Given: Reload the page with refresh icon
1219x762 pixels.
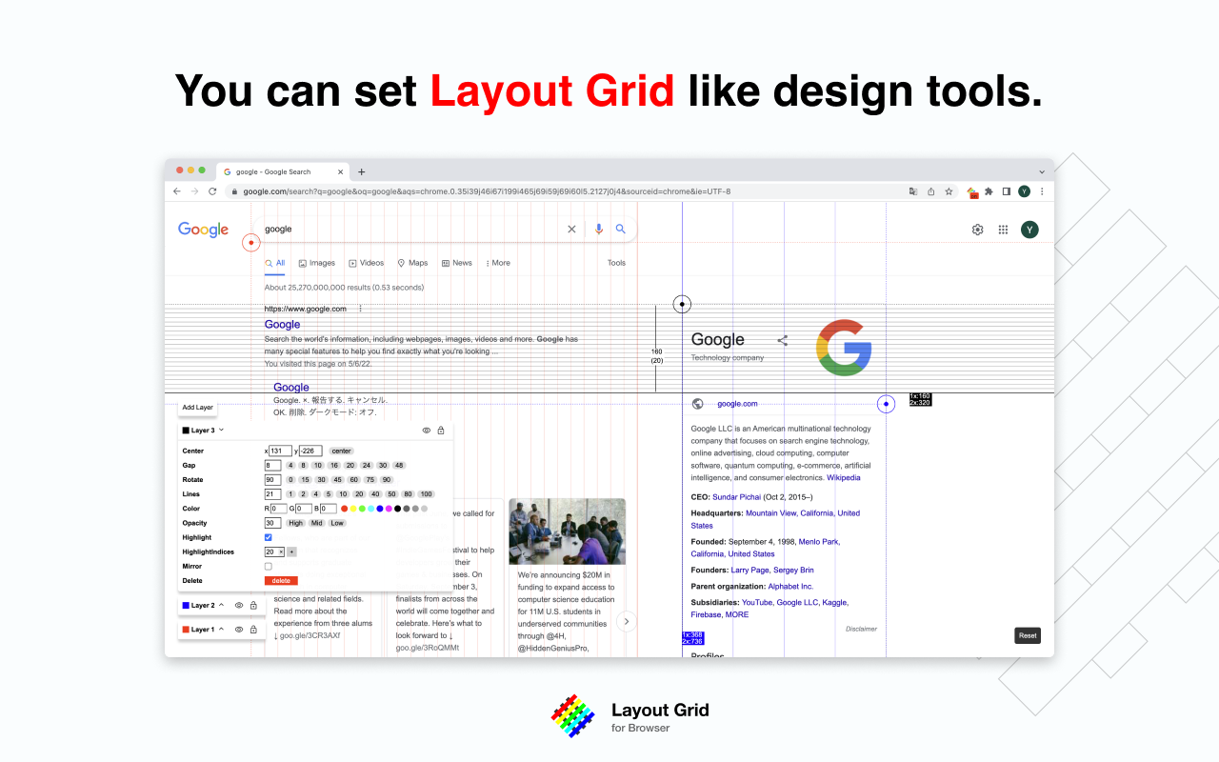Looking at the screenshot, I should (212, 191).
